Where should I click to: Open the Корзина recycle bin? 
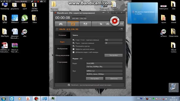[x=174, y=88]
